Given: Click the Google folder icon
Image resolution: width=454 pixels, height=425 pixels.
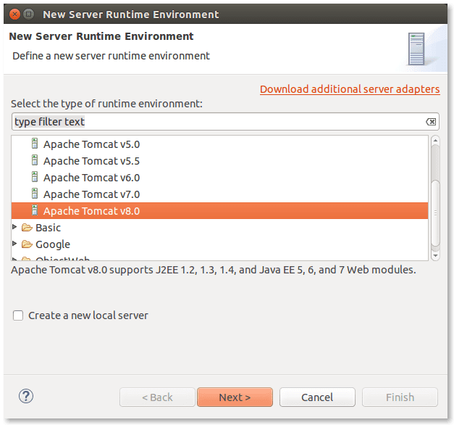Looking at the screenshot, I should (27, 244).
